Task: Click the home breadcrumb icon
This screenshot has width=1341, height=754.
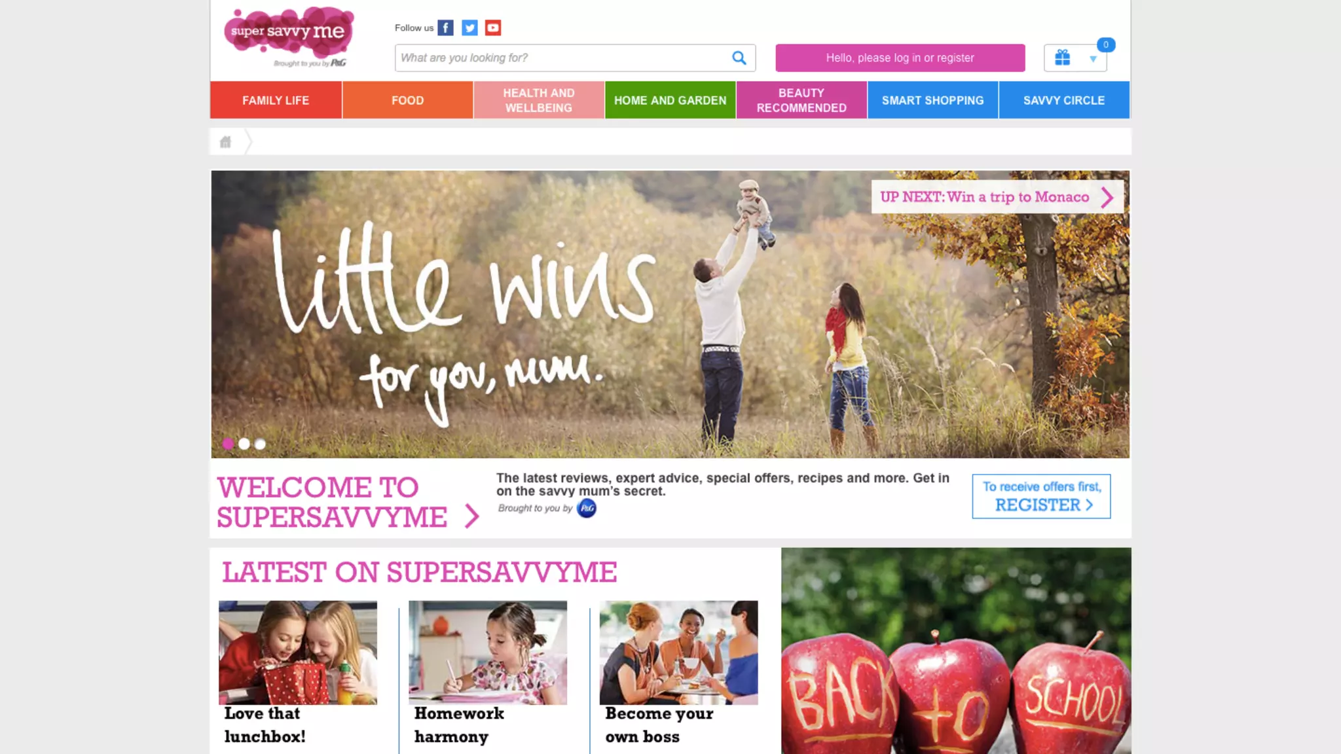Action: [225, 141]
